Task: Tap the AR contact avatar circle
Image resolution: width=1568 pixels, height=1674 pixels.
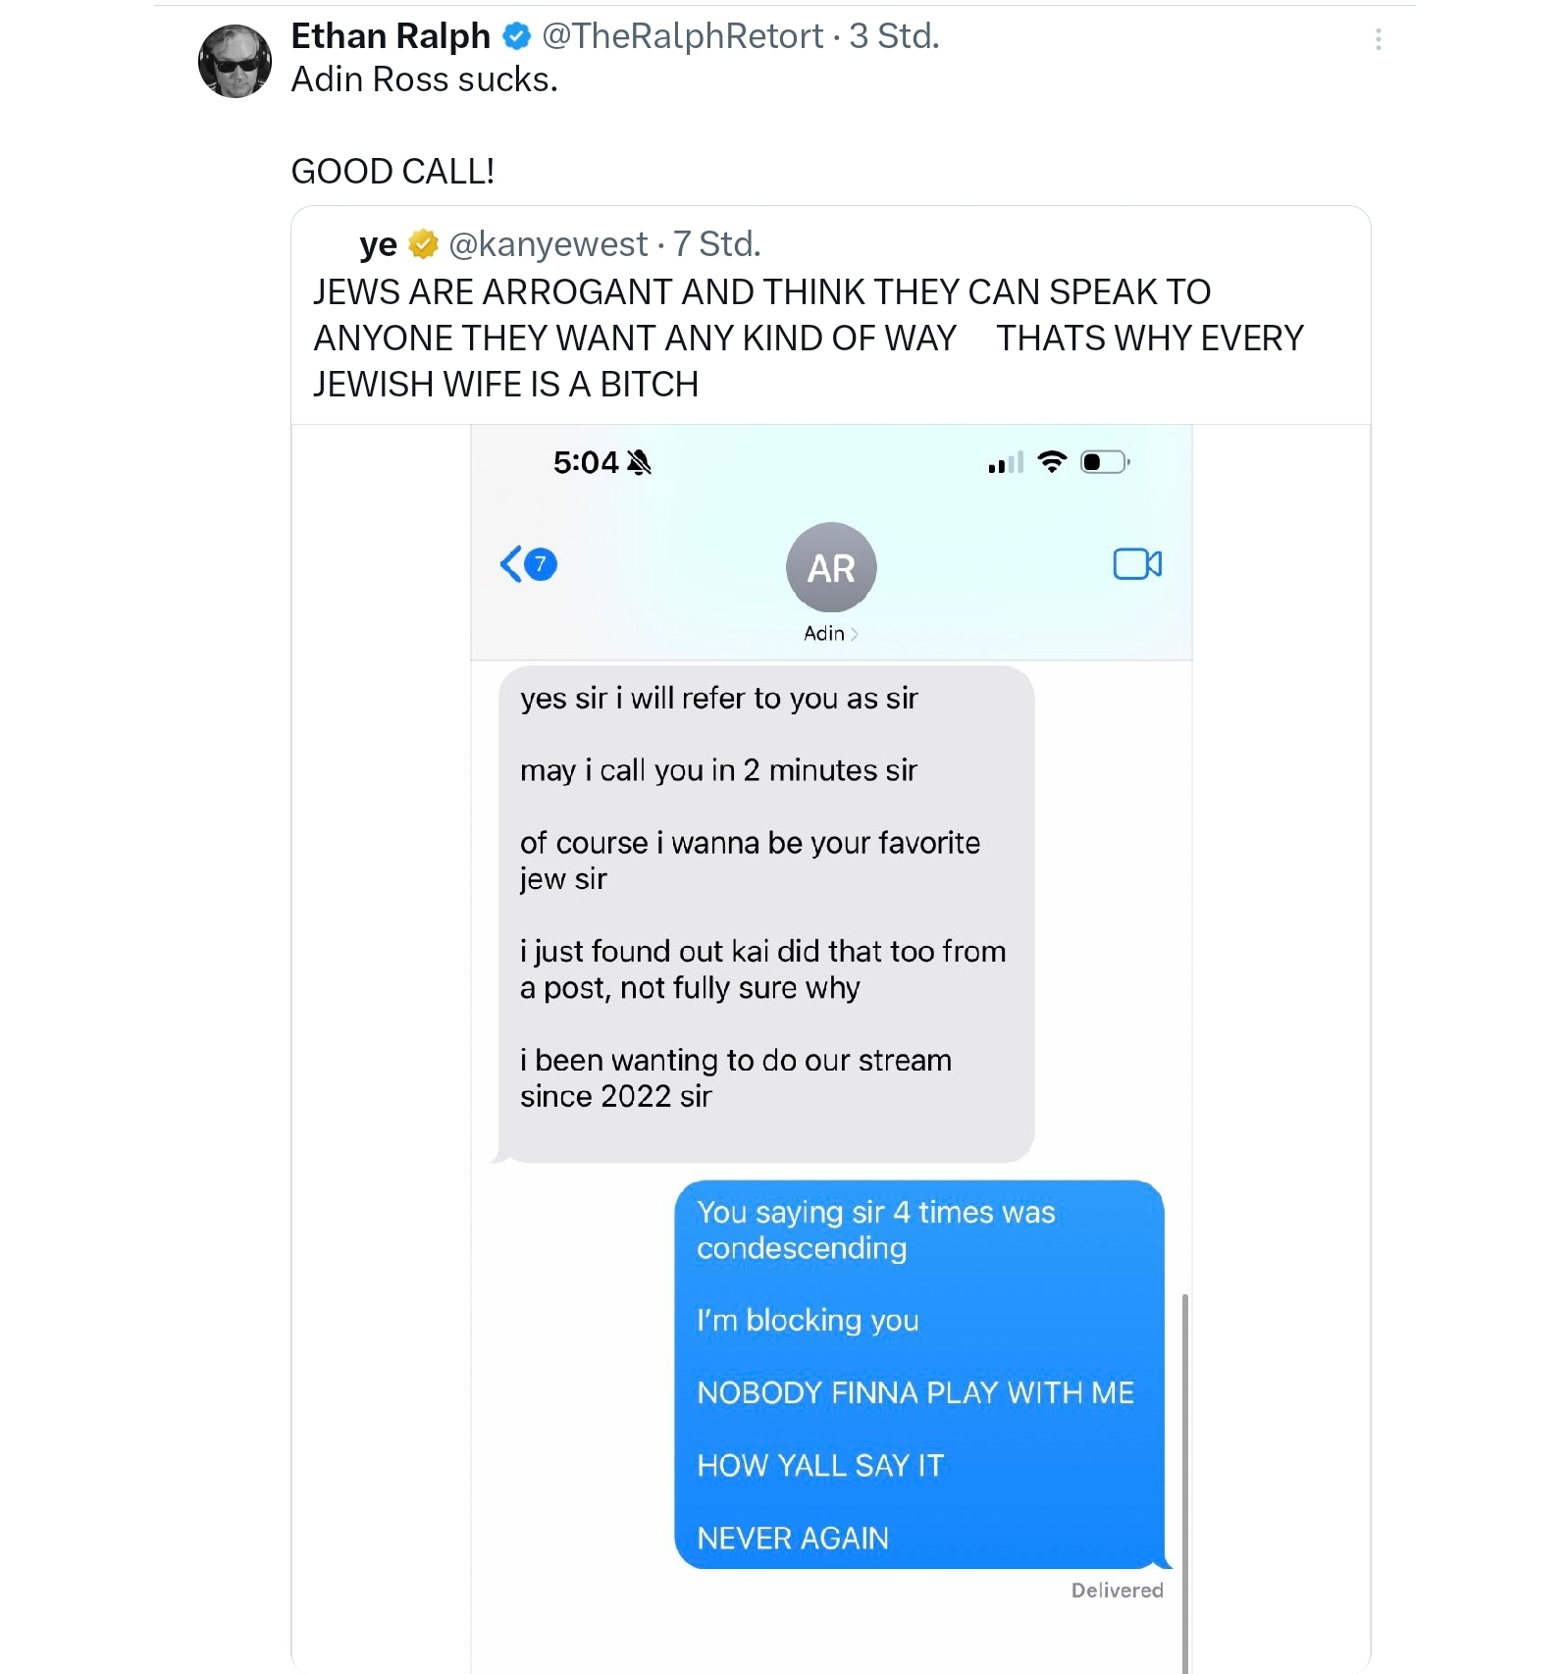Action: [831, 567]
